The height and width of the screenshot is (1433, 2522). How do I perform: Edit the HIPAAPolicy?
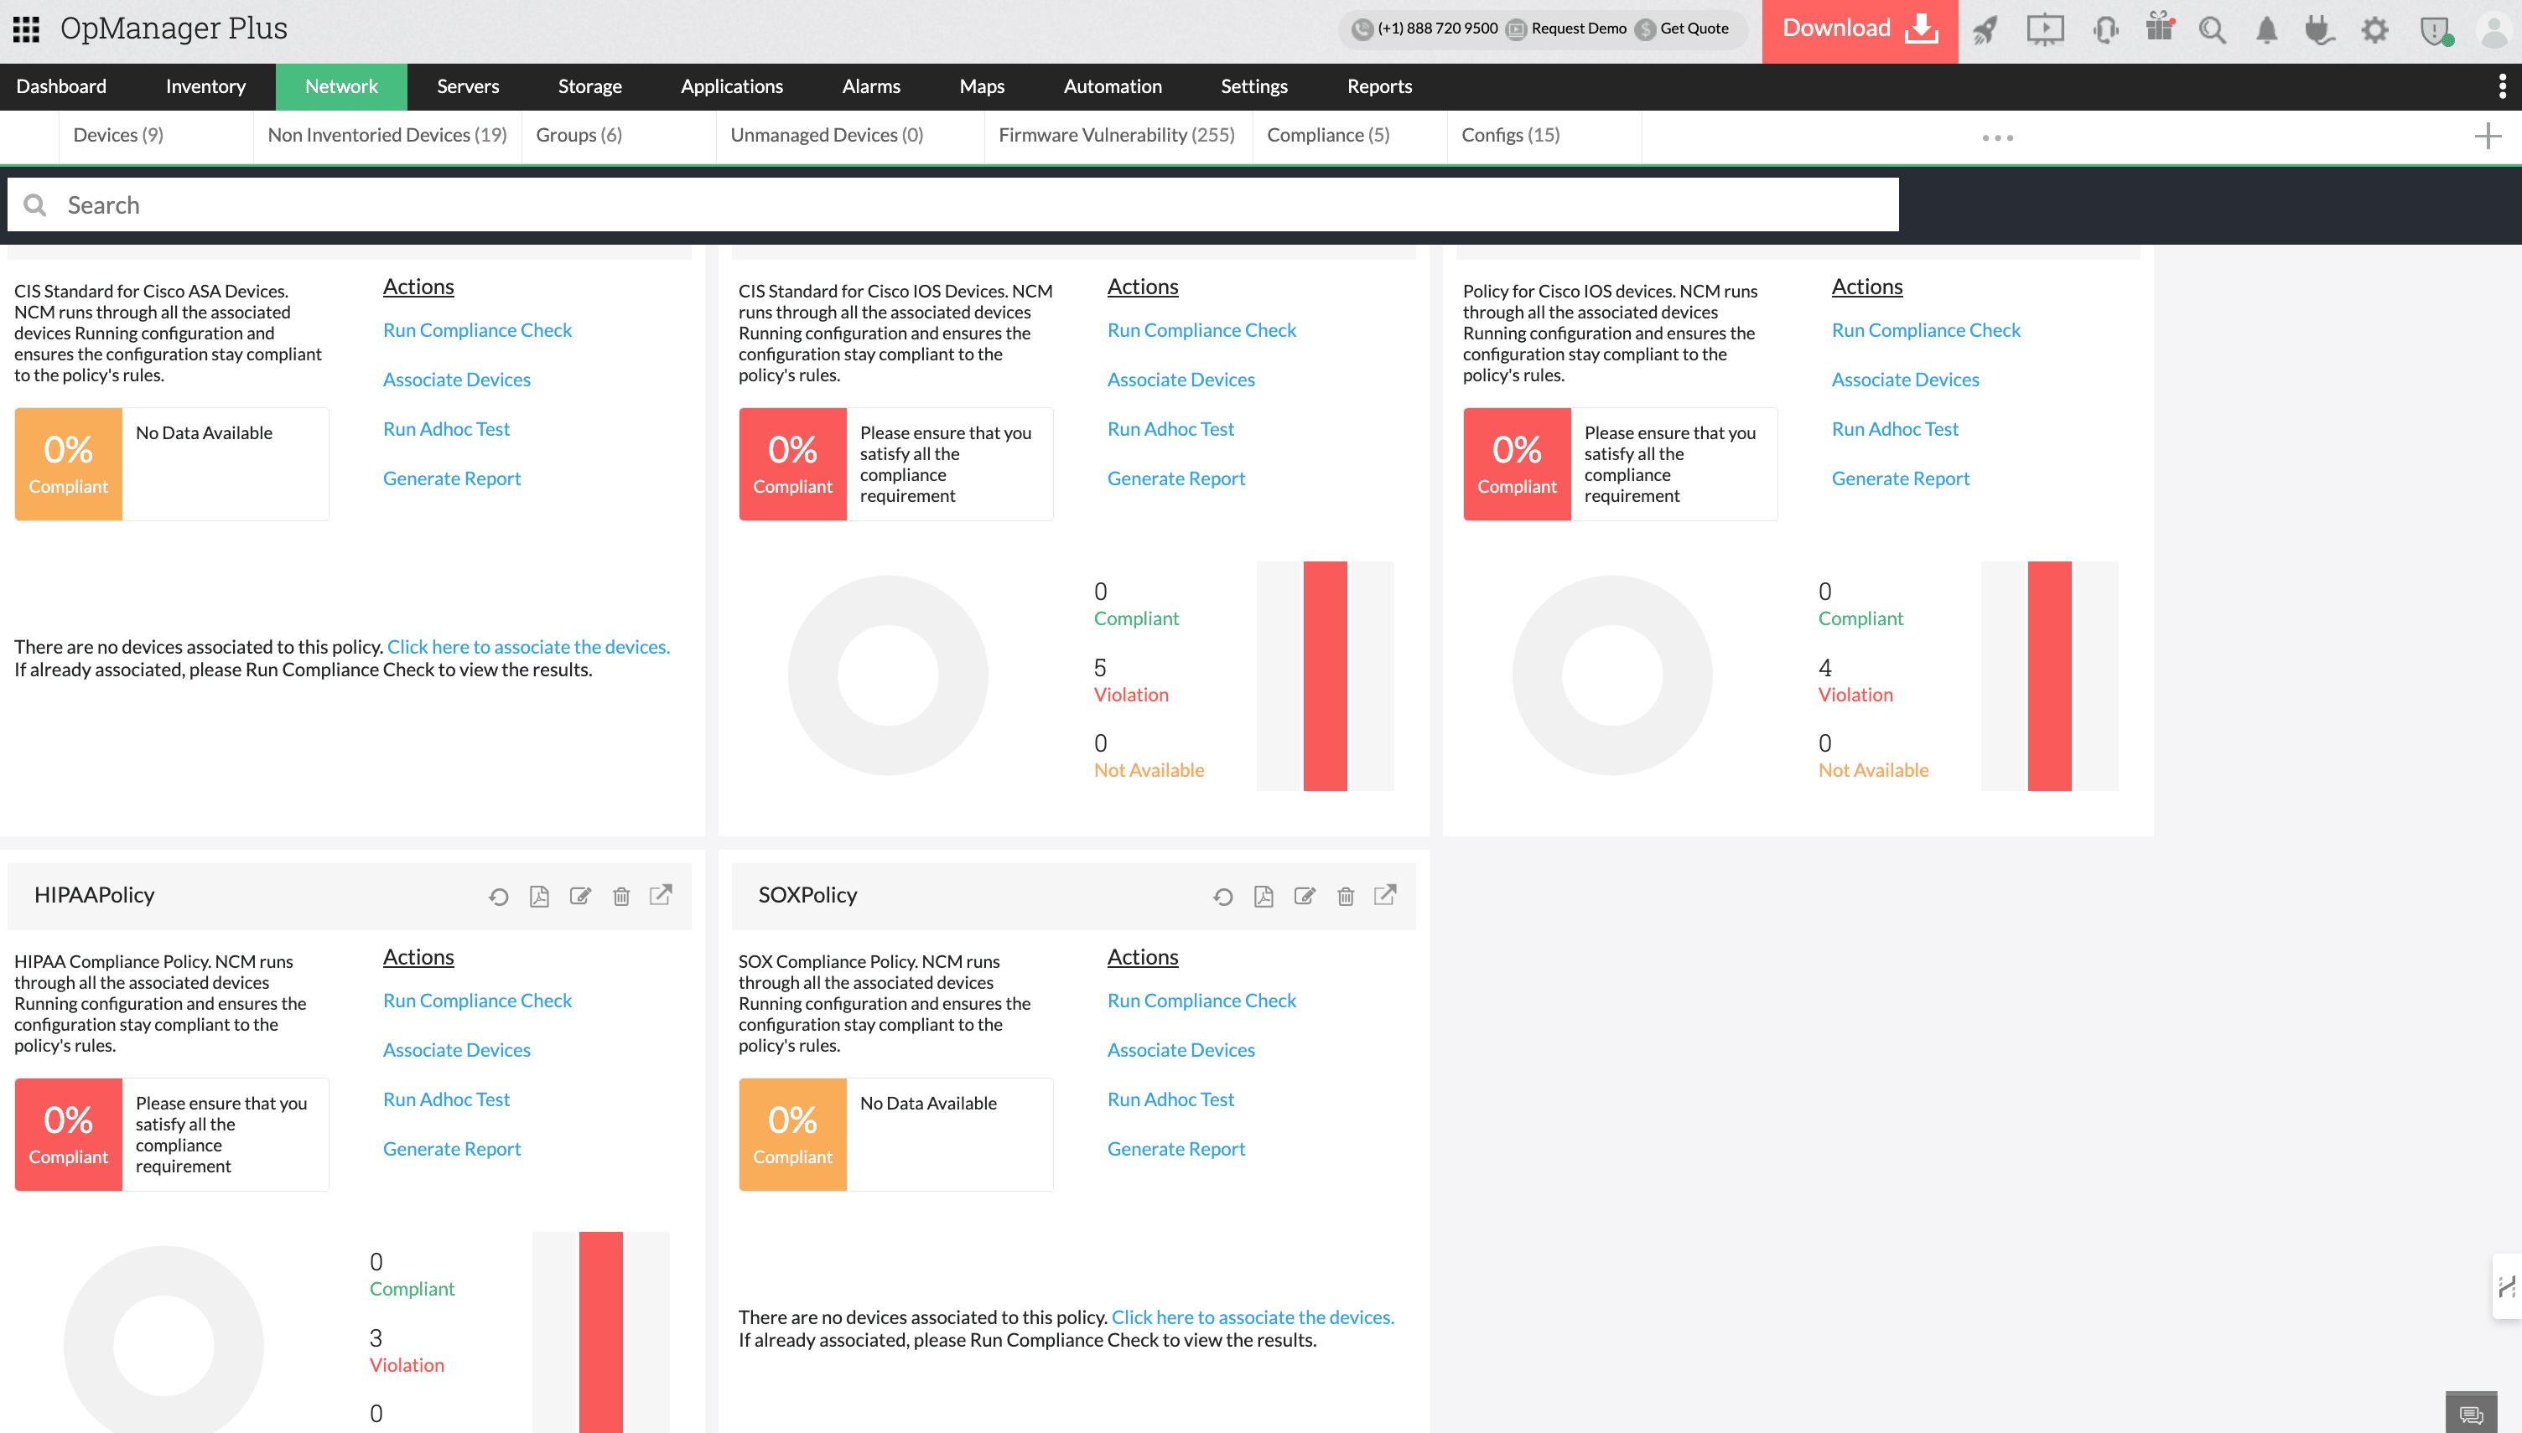click(x=580, y=896)
